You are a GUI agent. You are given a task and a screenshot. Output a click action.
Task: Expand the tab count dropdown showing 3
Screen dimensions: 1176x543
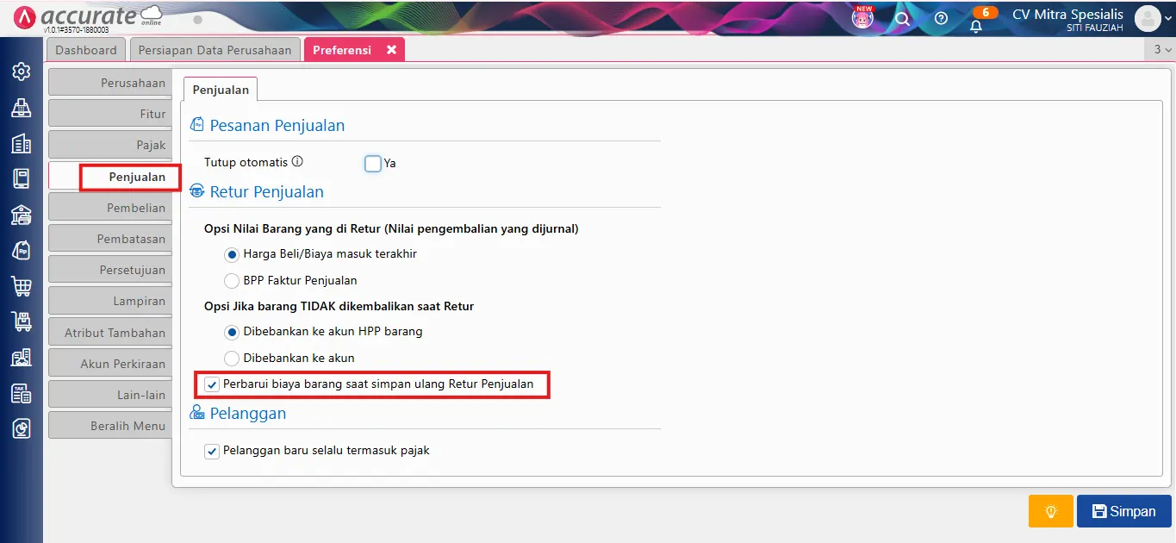[1162, 50]
